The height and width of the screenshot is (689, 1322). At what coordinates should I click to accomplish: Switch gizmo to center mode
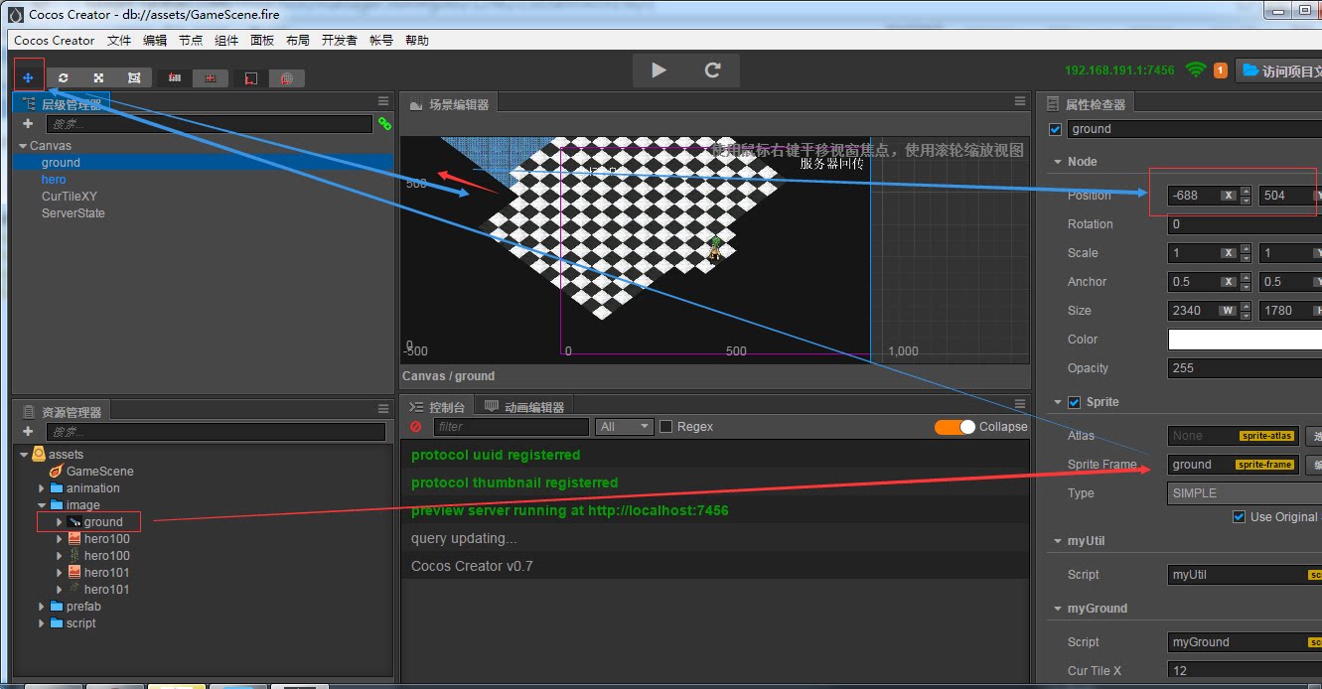[x=210, y=77]
